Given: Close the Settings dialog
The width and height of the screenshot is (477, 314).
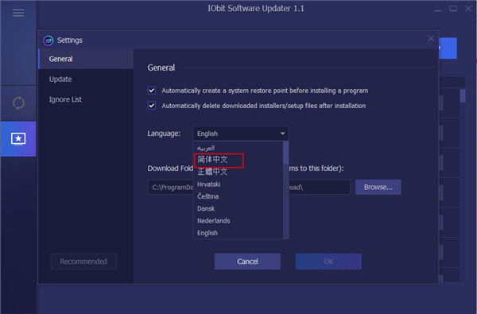Looking at the screenshot, I should pos(431,39).
